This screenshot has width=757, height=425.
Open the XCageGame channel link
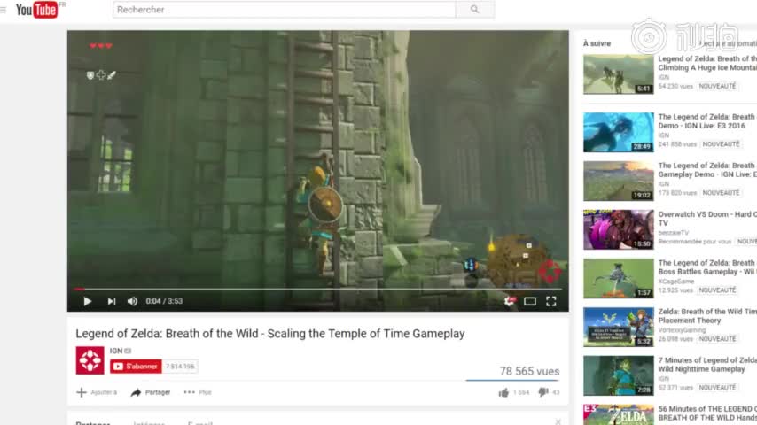(x=675, y=282)
